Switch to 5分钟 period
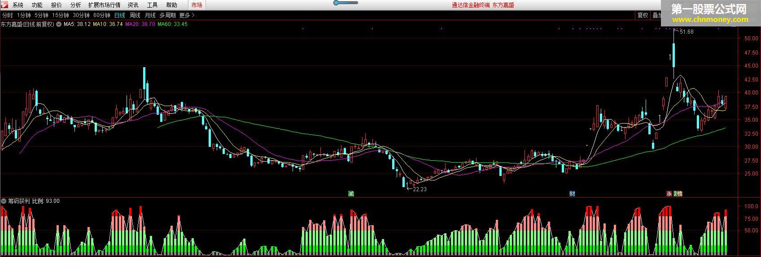 click(x=41, y=15)
